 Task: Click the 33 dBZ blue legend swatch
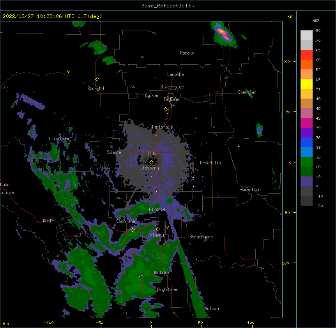coord(306,142)
